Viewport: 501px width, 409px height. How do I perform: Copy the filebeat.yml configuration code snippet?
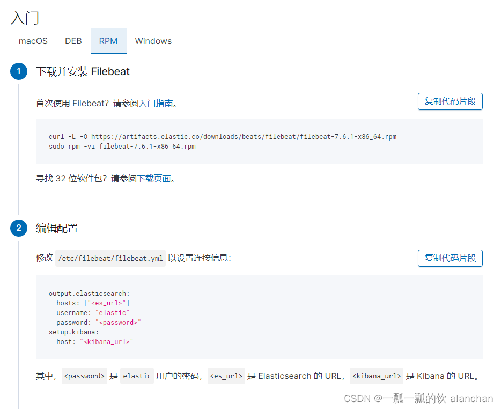click(450, 258)
